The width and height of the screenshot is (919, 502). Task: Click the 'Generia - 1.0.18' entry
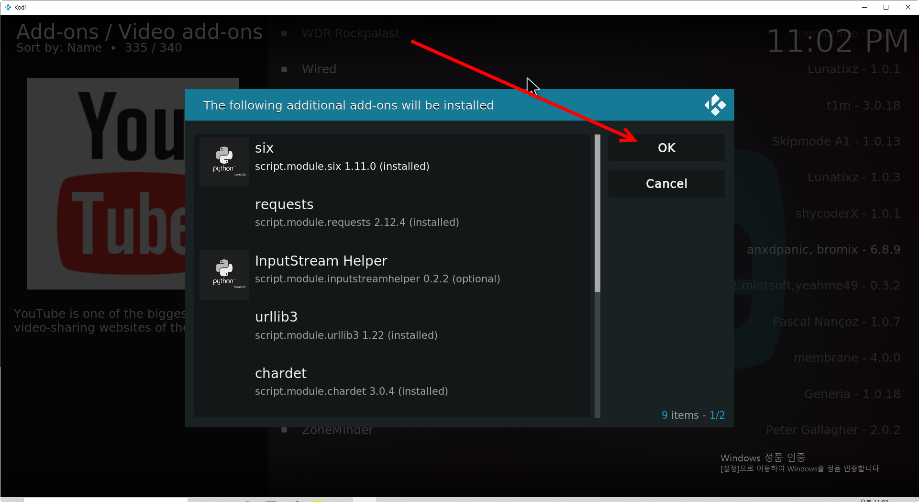click(852, 394)
